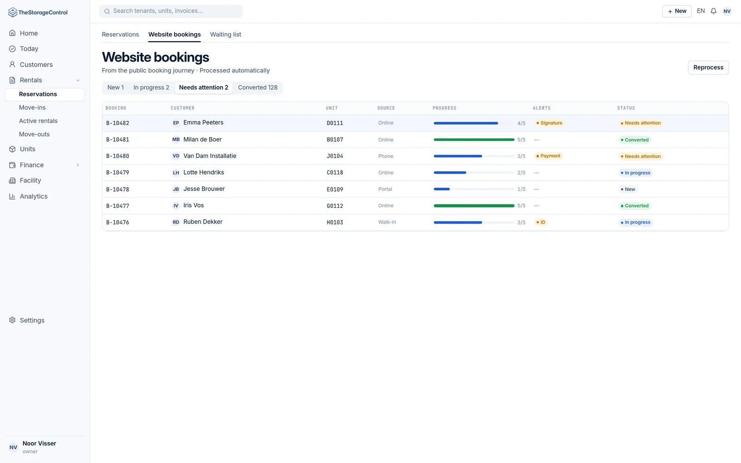Click the Signature alert badge
The height and width of the screenshot is (463, 741).
tap(549, 123)
